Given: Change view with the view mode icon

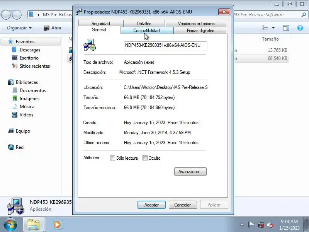Looking at the screenshot, I should (x=265, y=28).
